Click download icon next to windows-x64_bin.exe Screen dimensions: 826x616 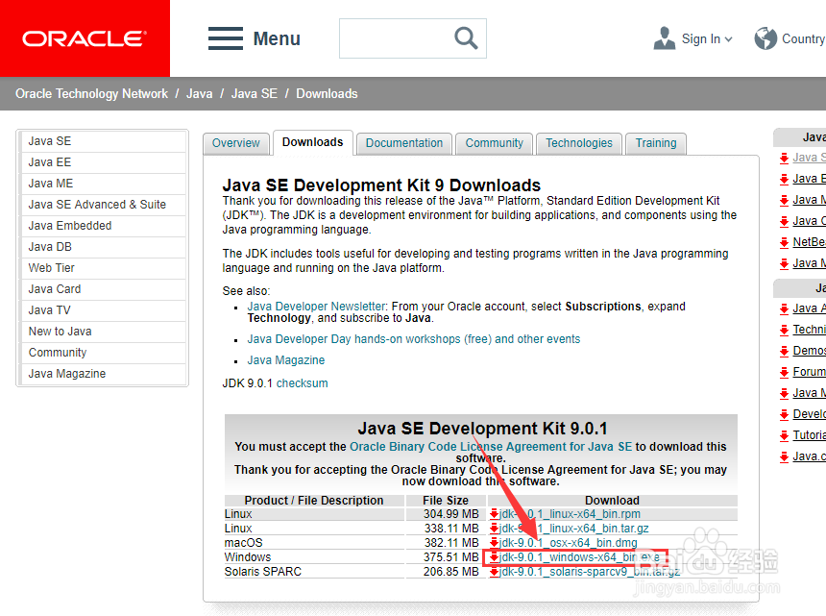tap(494, 557)
